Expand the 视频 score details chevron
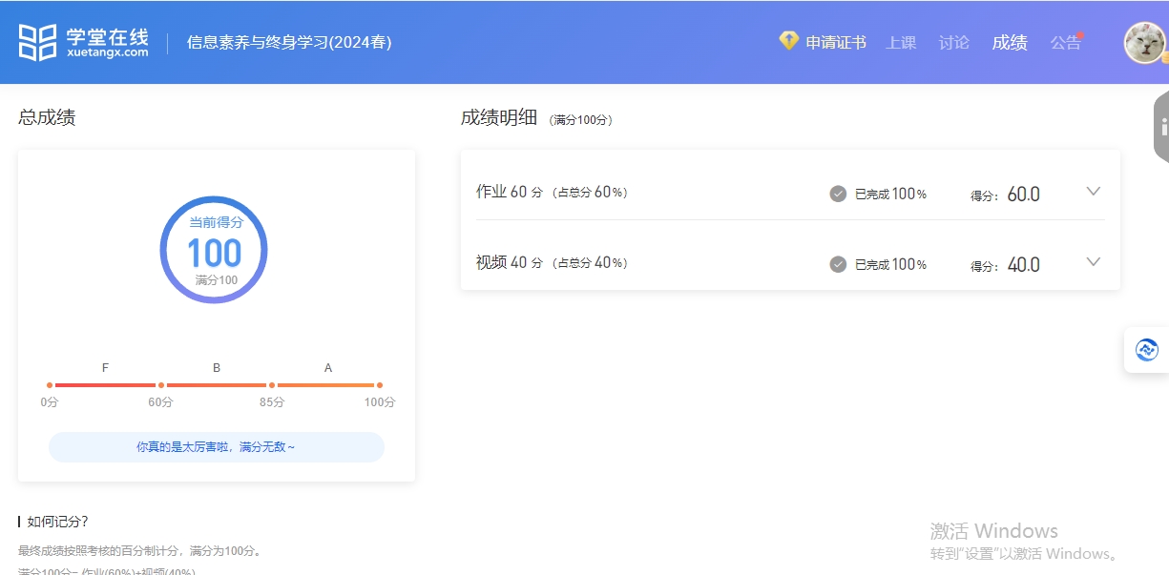The width and height of the screenshot is (1169, 575). pyautogui.click(x=1094, y=262)
